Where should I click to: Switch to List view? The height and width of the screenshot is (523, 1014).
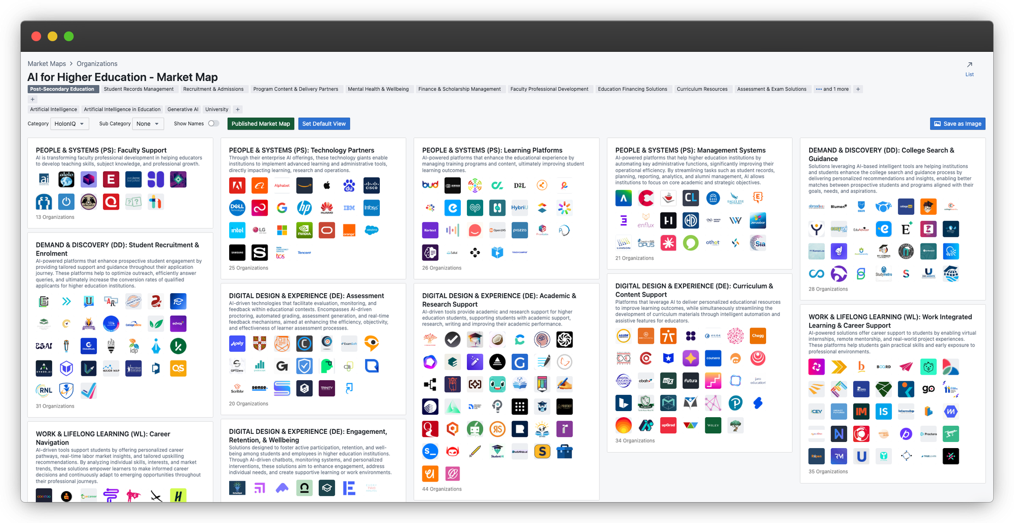coord(969,69)
